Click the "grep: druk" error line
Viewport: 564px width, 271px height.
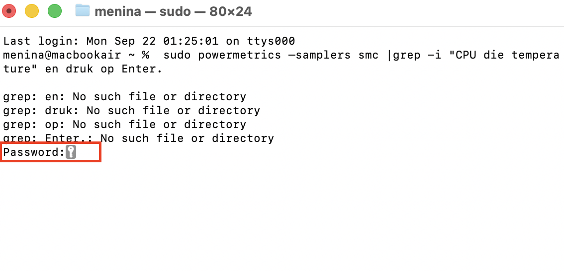tap(131, 111)
